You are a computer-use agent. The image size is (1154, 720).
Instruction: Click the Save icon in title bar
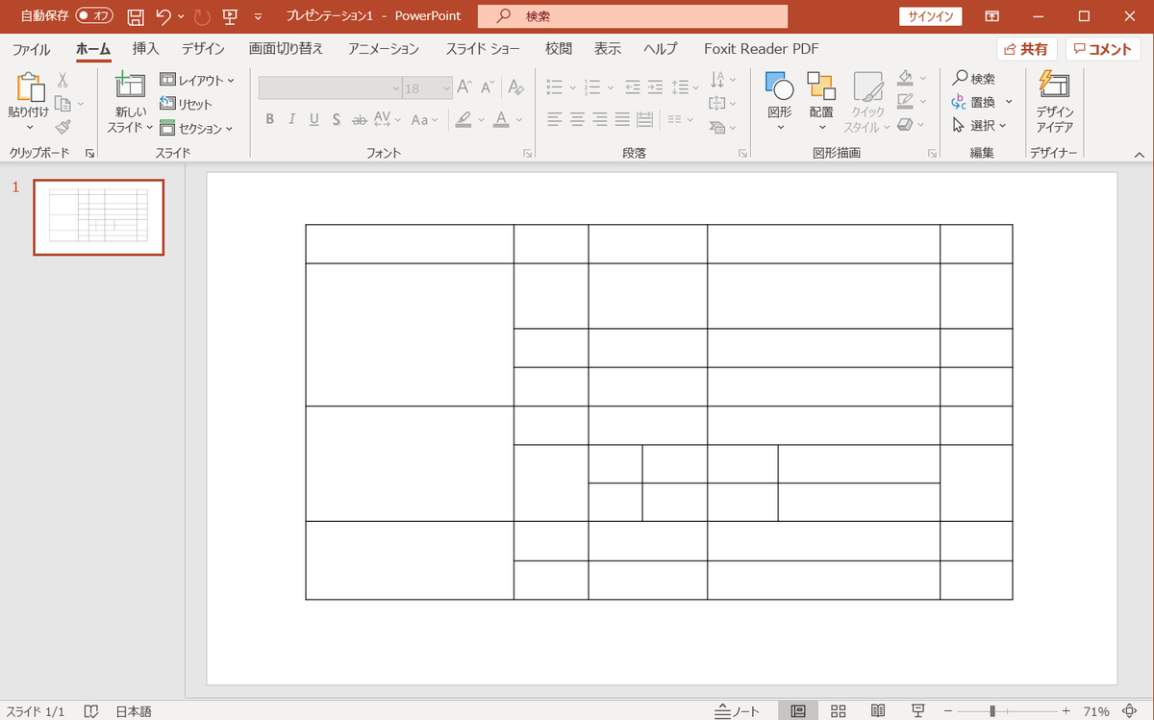pos(136,16)
